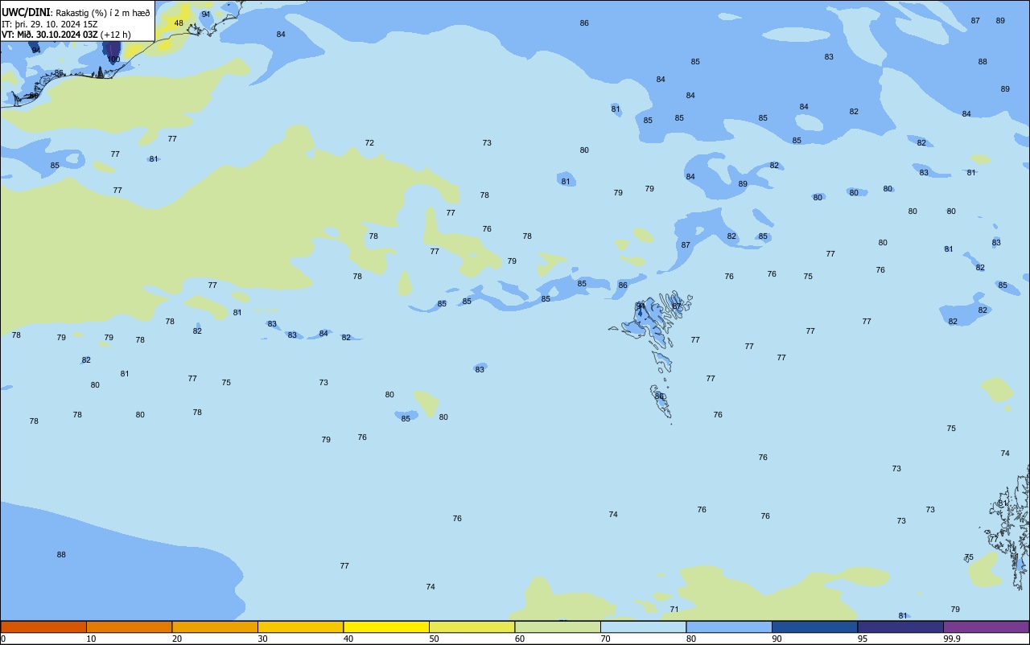Click the 'UWC/DINI' title text
This screenshot has height=645, width=1030.
27,13
